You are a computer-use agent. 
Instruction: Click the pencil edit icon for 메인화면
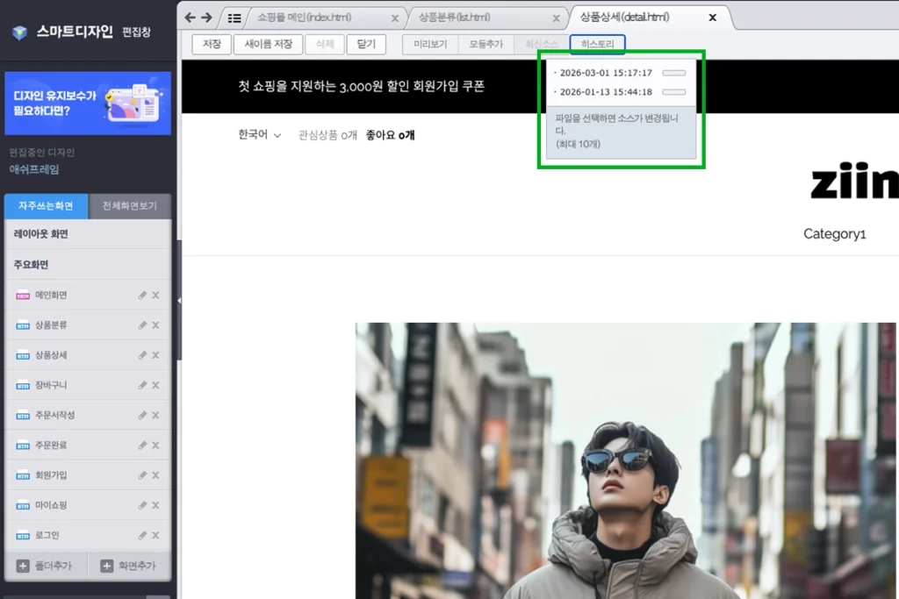[142, 296]
